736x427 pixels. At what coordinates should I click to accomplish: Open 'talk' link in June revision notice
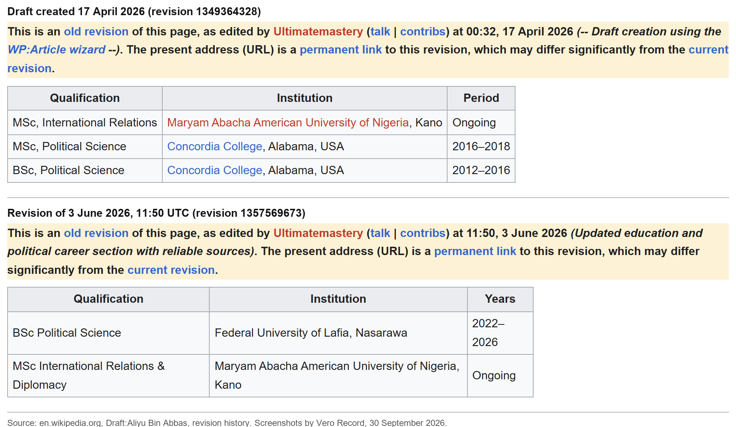tap(380, 233)
